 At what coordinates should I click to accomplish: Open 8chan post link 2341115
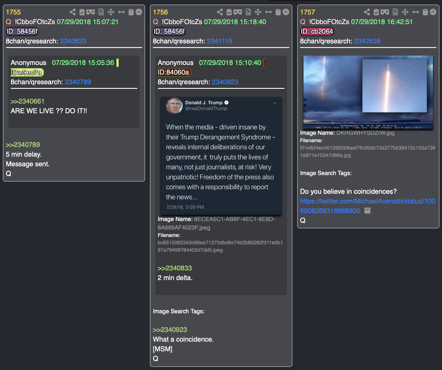tap(220, 41)
